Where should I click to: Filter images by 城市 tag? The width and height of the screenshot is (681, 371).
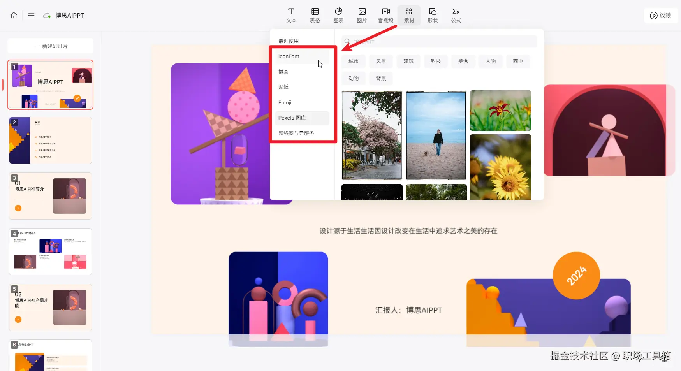click(x=354, y=61)
